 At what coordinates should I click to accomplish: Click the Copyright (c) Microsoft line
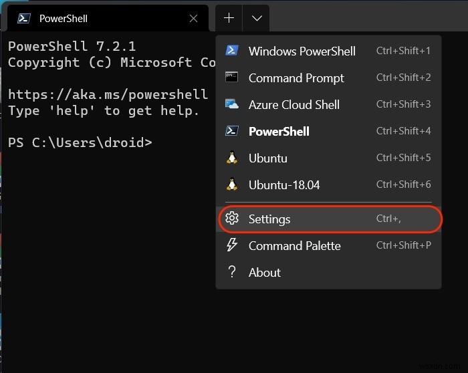pyautogui.click(x=107, y=62)
